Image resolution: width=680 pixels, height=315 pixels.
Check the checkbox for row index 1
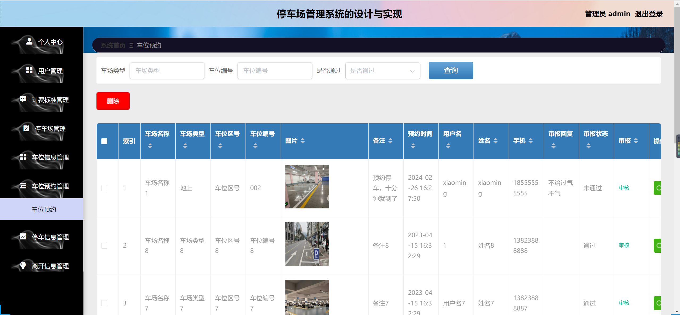[104, 188]
